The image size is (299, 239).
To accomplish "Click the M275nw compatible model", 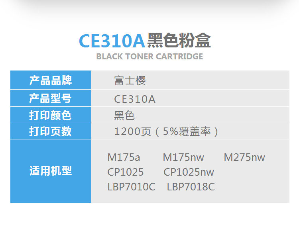I will [244, 158].
